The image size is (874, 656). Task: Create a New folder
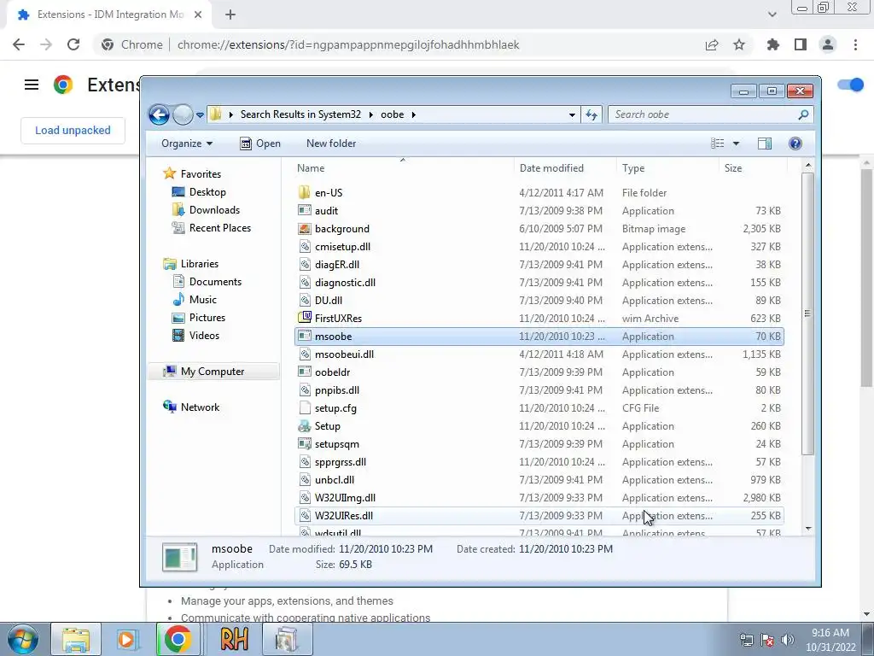331,143
